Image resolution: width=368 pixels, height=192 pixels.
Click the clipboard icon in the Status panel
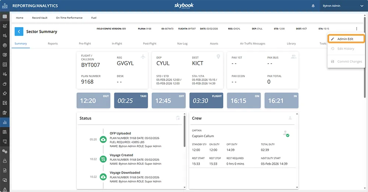point(178,118)
